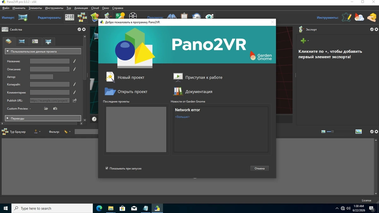Viewport: 379px width, 213px height.
Task: Click the eye viewer icon in toolbar
Action: click(x=209, y=17)
